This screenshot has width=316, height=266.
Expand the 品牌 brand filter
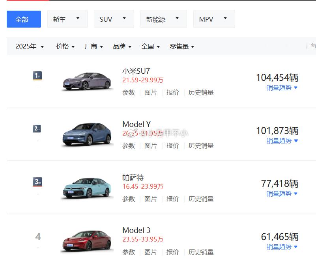[122, 47]
